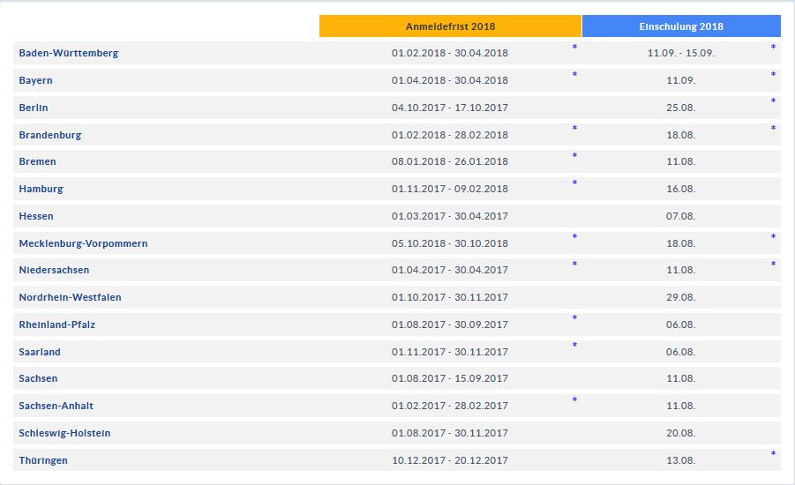Open the Hamburg row asterisk footnote
The height and width of the screenshot is (485, 795).
[574, 183]
